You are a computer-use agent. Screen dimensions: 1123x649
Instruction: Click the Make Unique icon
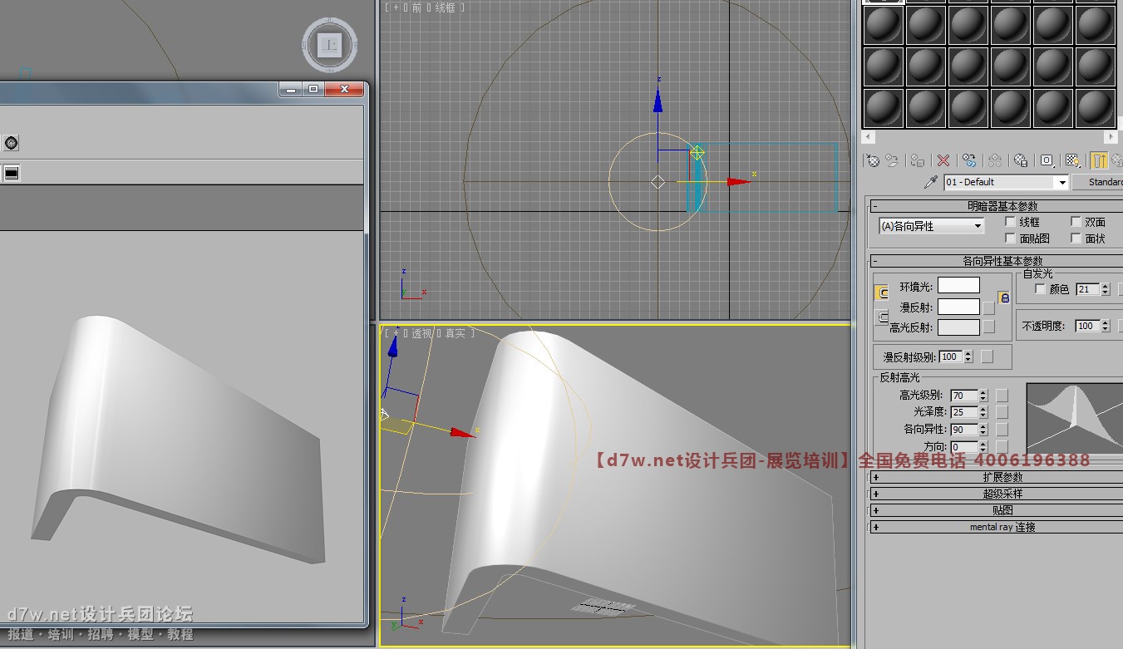coord(995,160)
